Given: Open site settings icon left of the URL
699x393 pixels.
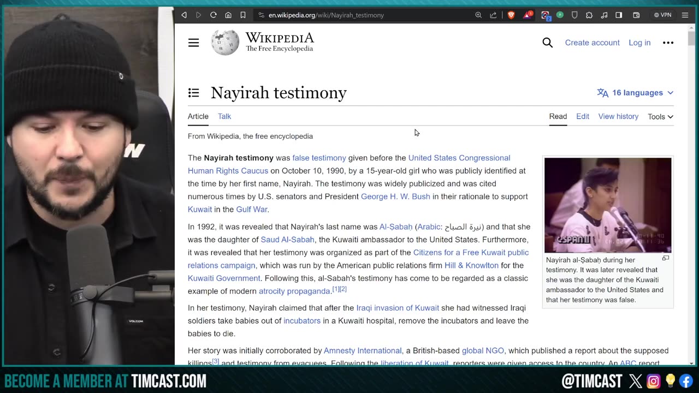Looking at the screenshot, I should point(261,15).
